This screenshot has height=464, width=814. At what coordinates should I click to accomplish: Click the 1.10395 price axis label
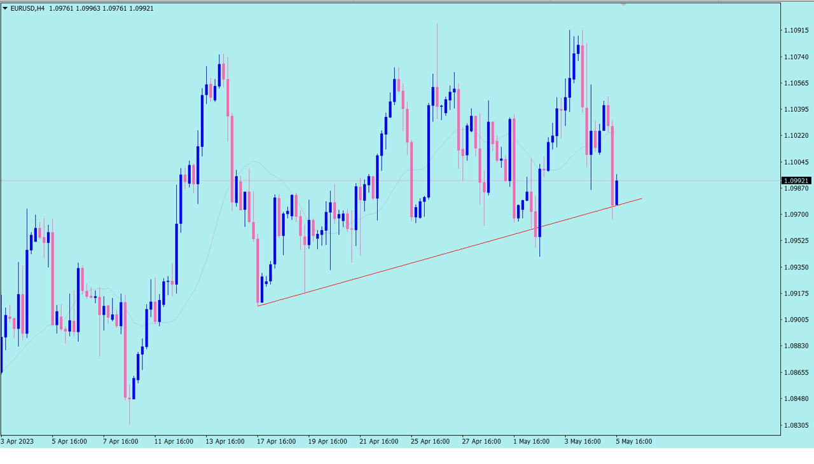(x=796, y=109)
